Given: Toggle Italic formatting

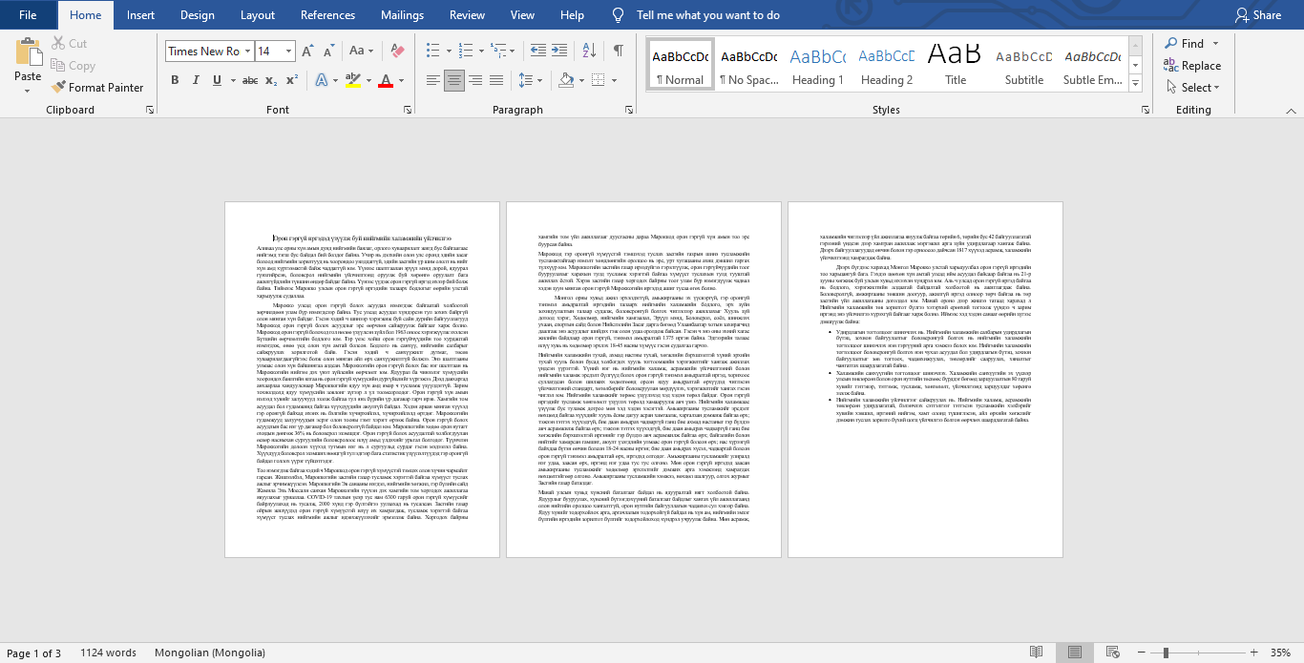Looking at the screenshot, I should tap(198, 80).
